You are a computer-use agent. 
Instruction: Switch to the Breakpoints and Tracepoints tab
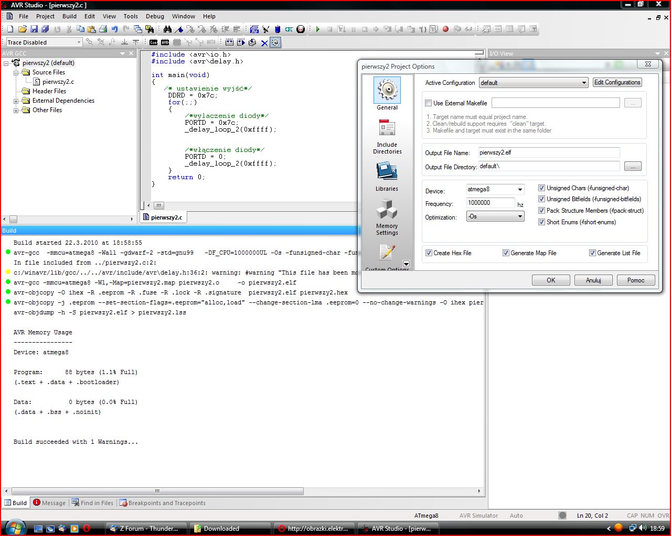click(x=163, y=503)
